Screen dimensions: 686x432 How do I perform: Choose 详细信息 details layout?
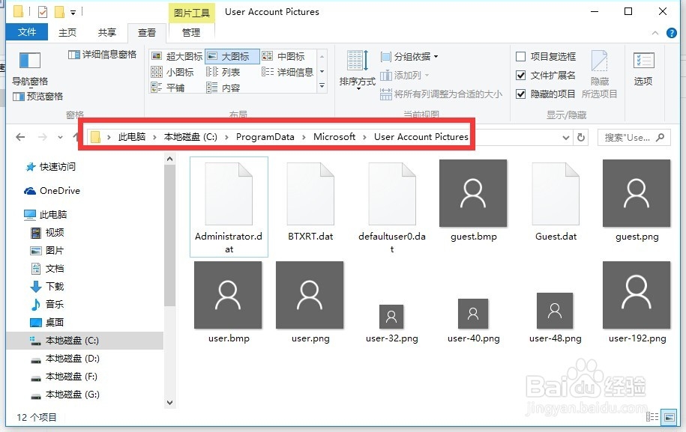coord(287,72)
